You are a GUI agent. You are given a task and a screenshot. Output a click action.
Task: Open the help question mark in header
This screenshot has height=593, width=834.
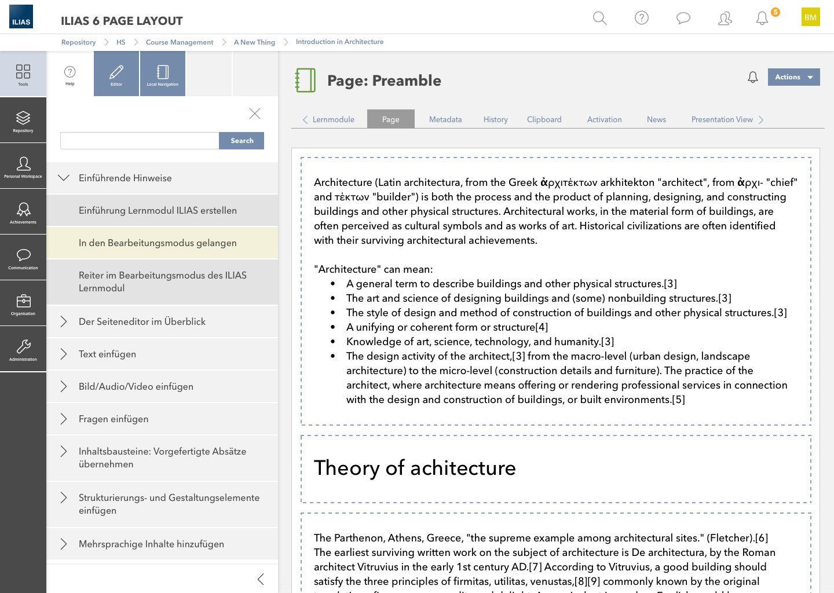[641, 18]
